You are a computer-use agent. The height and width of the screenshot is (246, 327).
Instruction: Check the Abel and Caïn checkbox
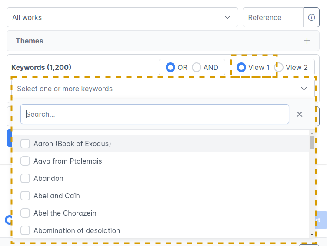[25, 196]
